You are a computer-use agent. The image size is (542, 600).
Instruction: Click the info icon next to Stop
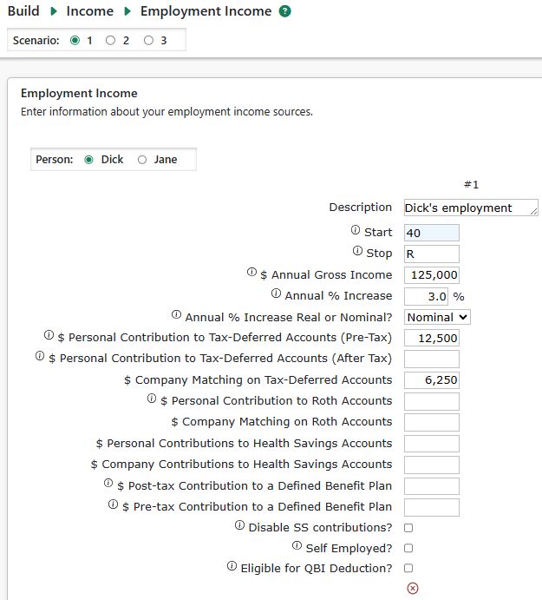357,252
